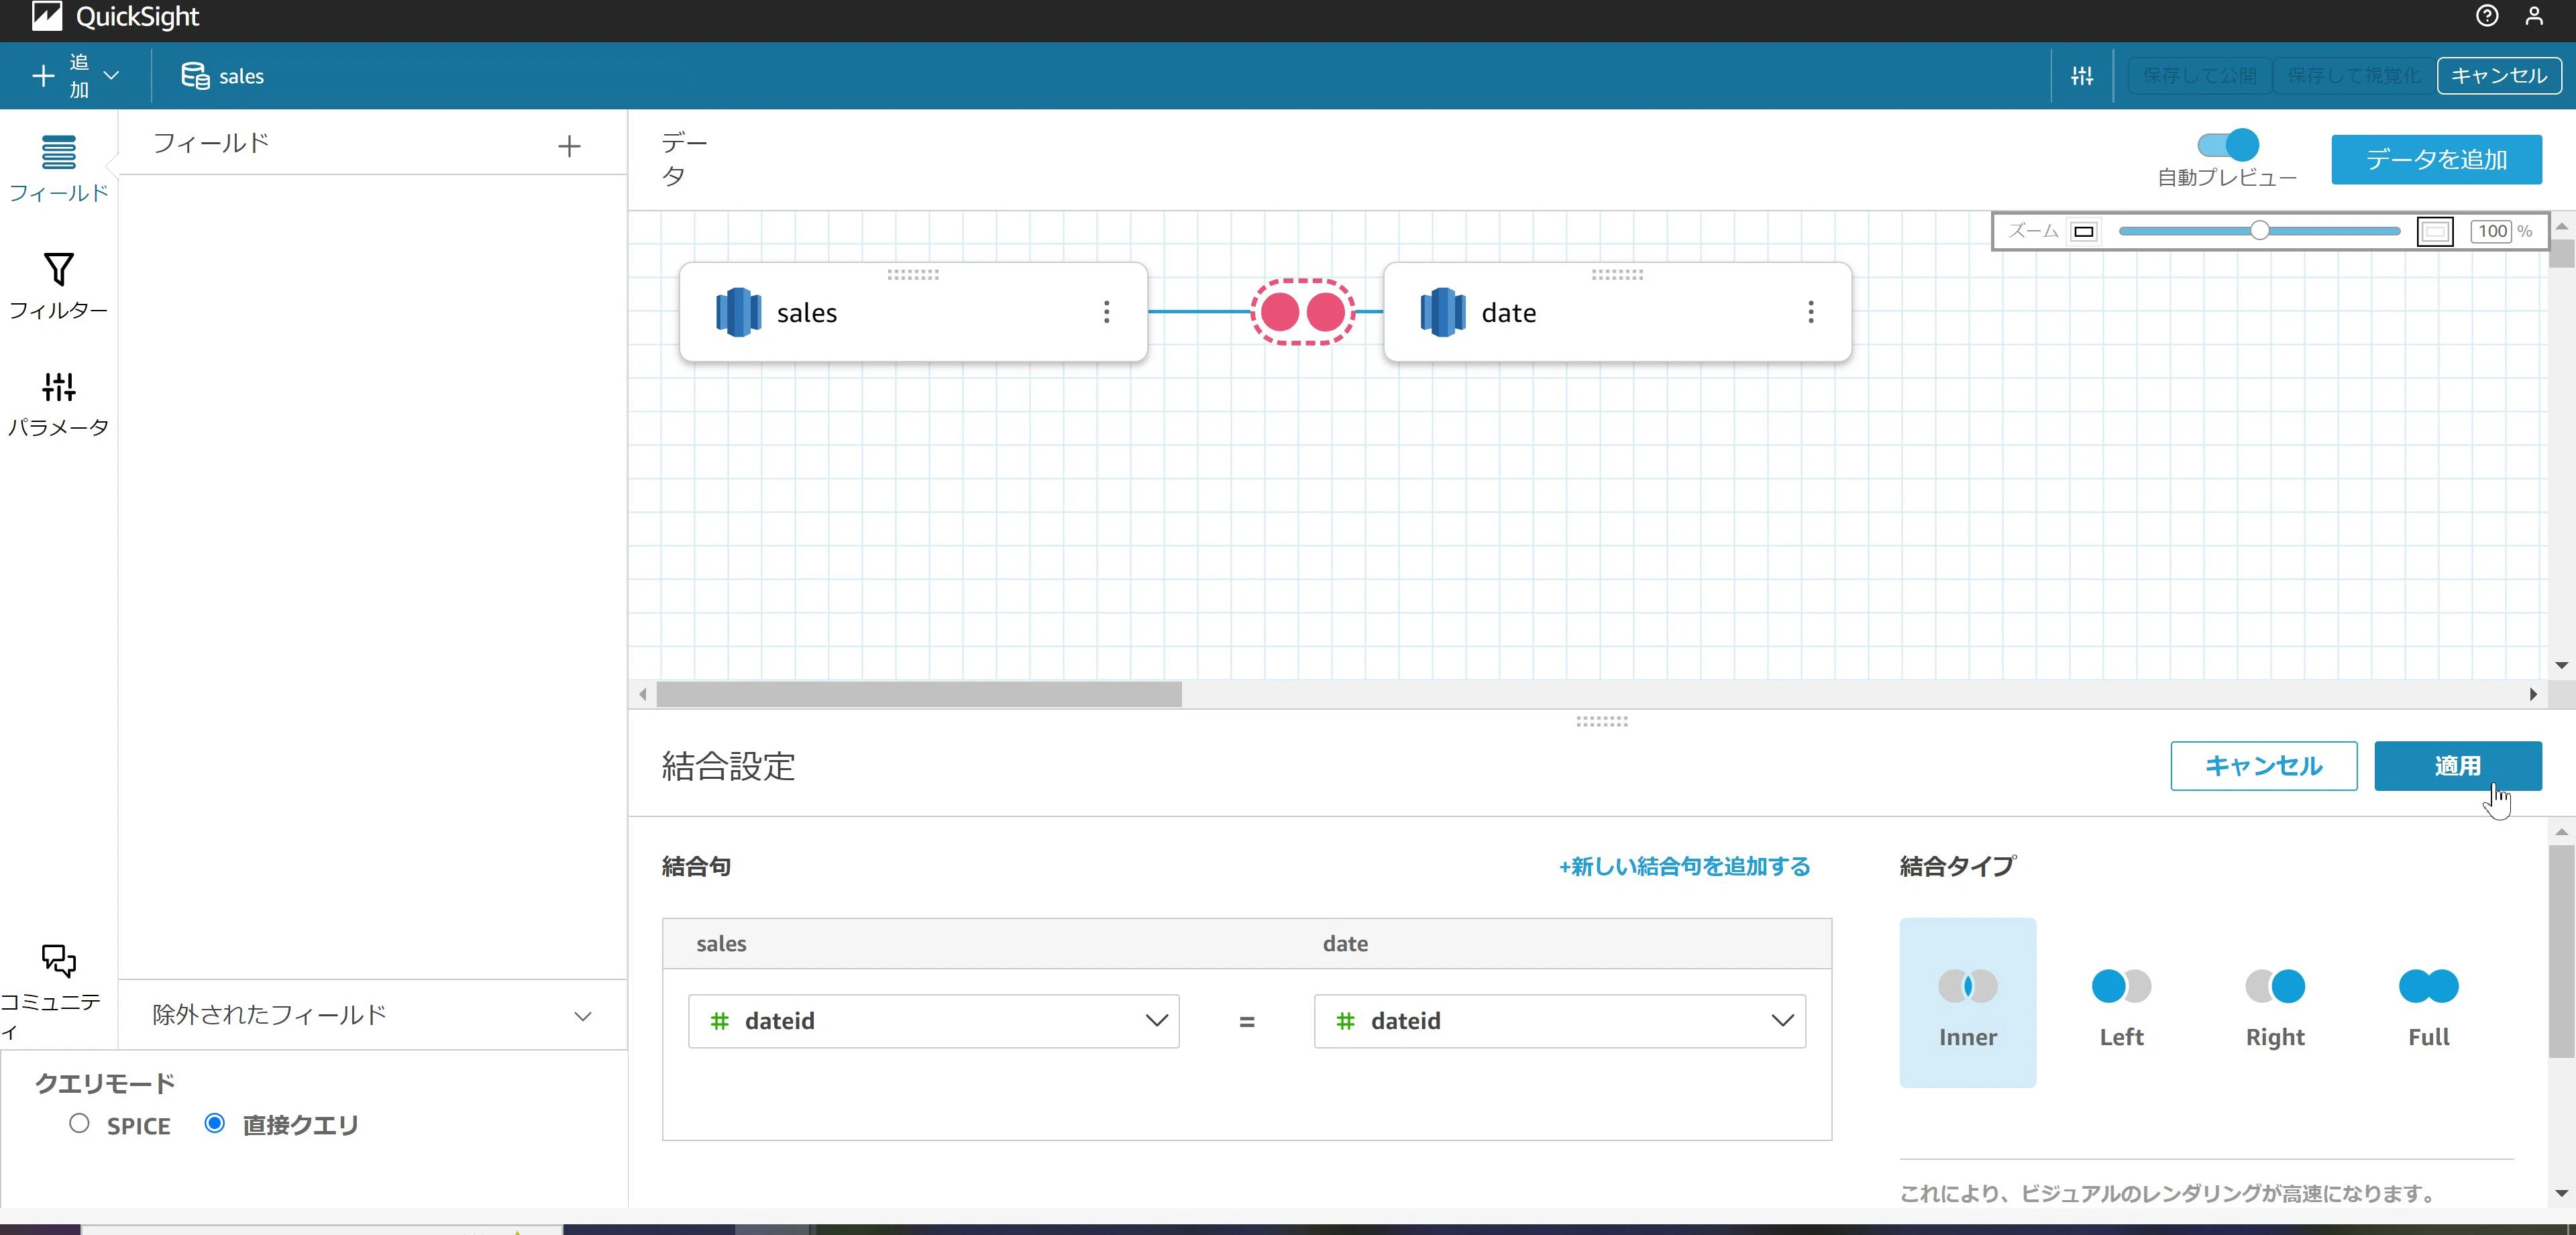Choose the Right join type
This screenshot has width=2576, height=1235.
point(2275,1002)
